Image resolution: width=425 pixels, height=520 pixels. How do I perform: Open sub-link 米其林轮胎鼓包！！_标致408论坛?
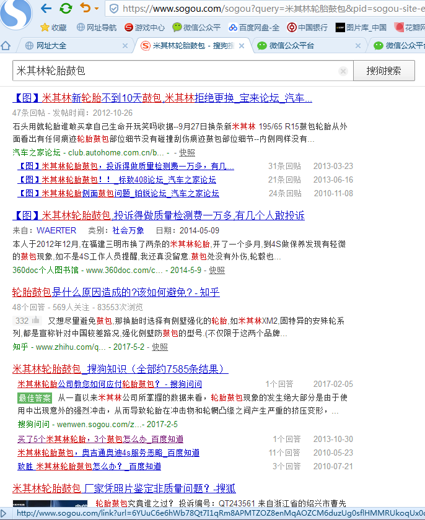tap(117, 180)
